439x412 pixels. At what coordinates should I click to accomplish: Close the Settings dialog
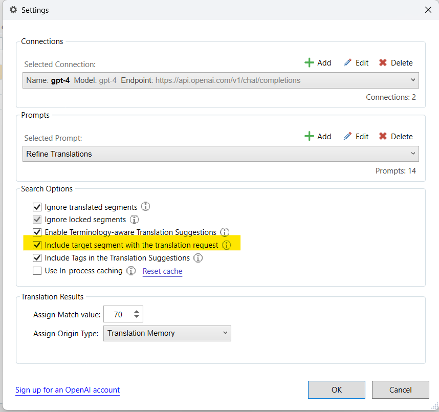coord(428,10)
